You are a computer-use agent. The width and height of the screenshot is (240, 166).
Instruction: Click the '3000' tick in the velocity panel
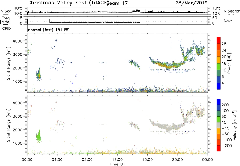[18, 116]
